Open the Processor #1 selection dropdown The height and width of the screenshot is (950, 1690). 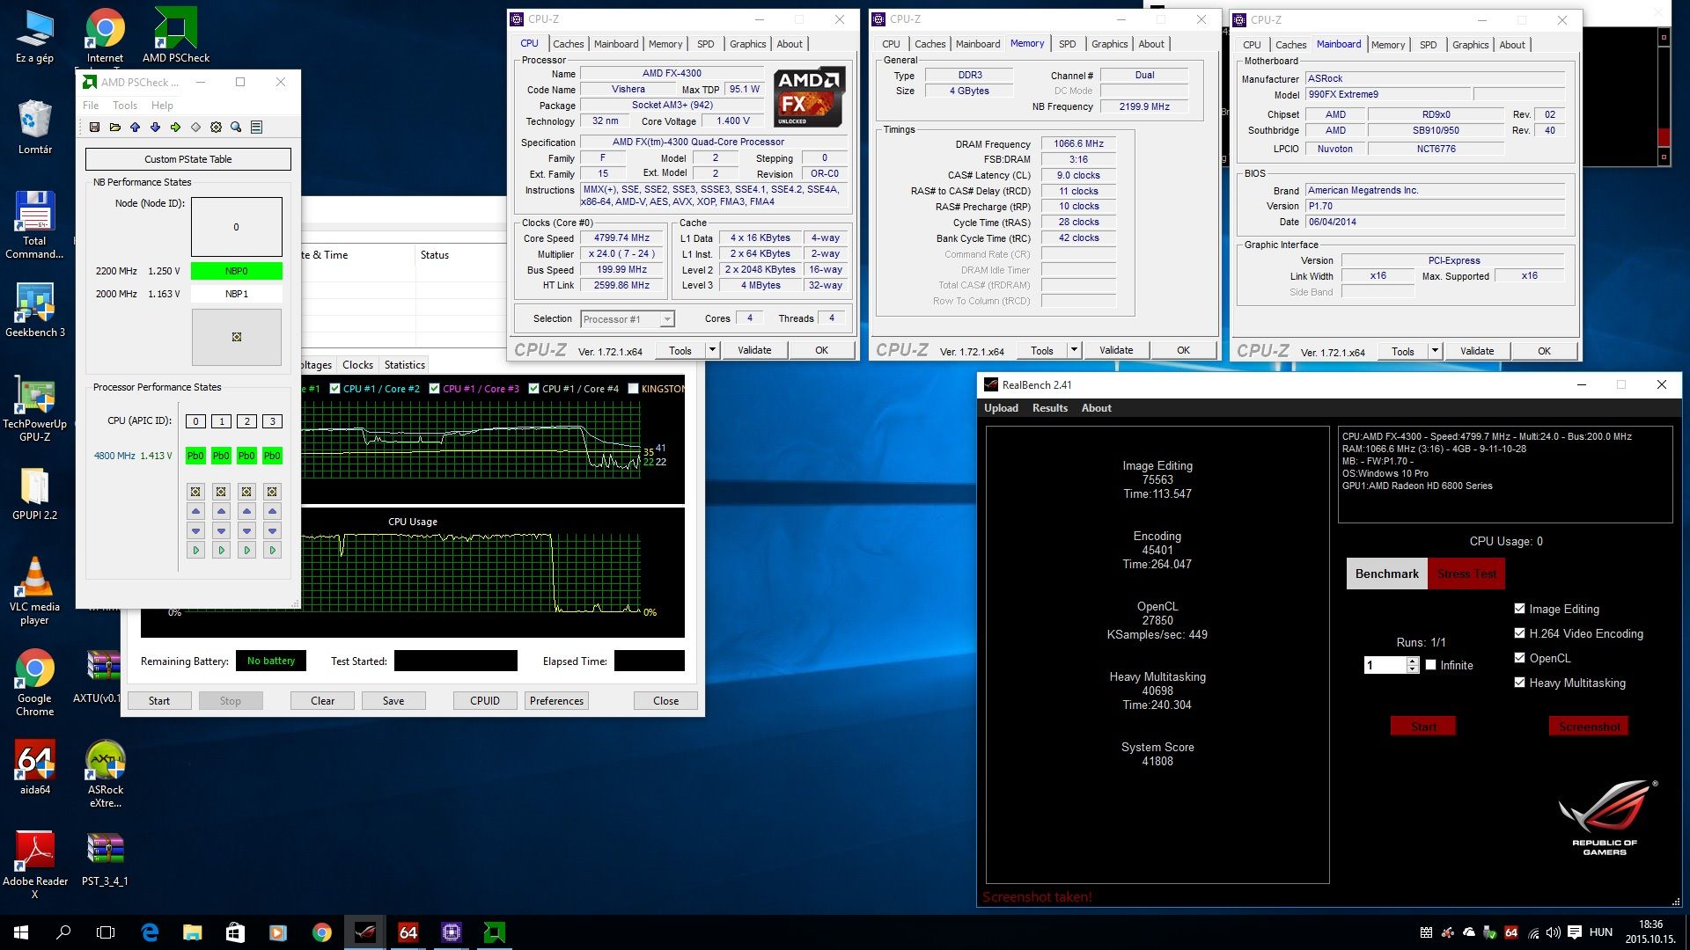(x=628, y=319)
